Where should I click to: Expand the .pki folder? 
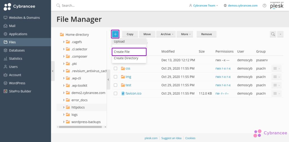pyautogui.click(x=64, y=64)
